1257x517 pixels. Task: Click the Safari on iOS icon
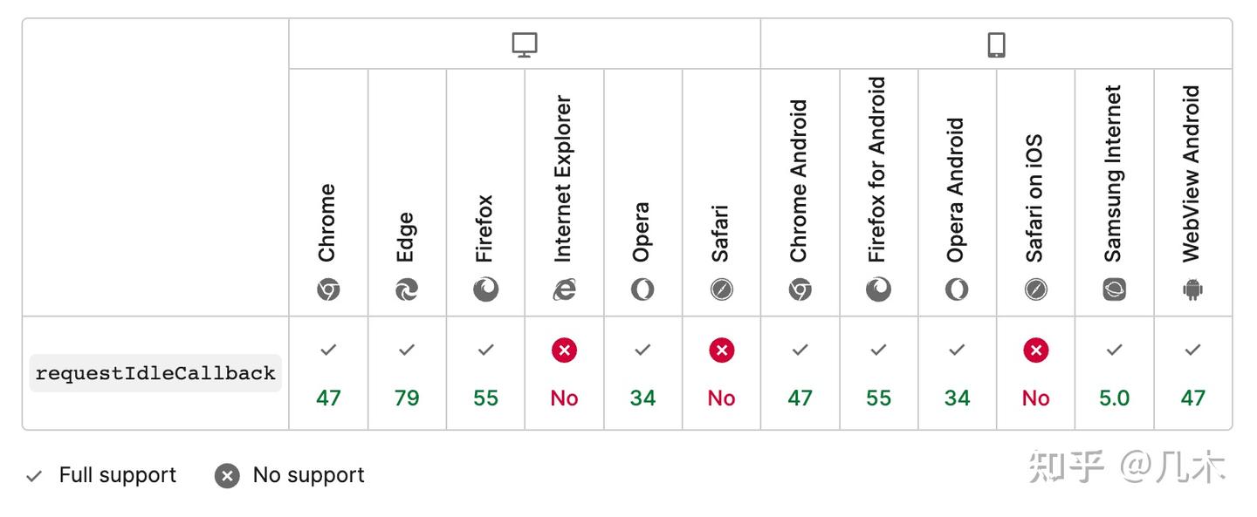[1035, 289]
